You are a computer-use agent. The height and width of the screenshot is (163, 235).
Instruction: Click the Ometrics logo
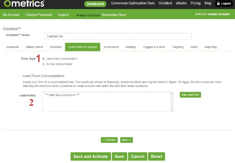coord(24,3)
